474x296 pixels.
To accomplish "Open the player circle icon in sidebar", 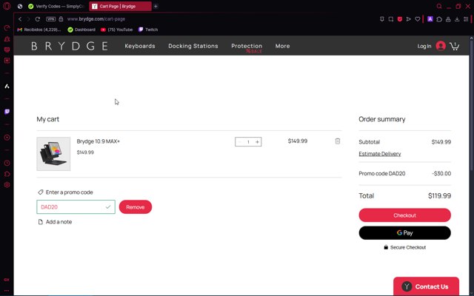I will tap(7, 138).
